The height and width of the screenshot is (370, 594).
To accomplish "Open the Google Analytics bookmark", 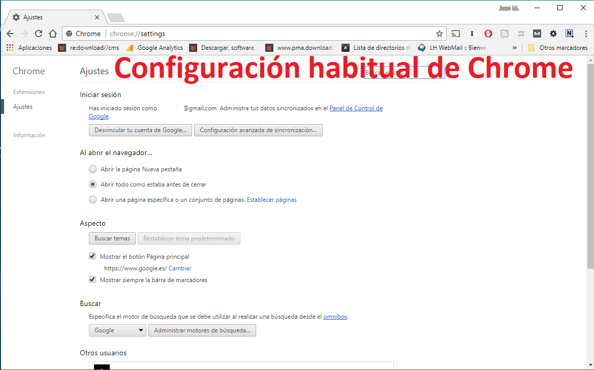I will point(154,48).
